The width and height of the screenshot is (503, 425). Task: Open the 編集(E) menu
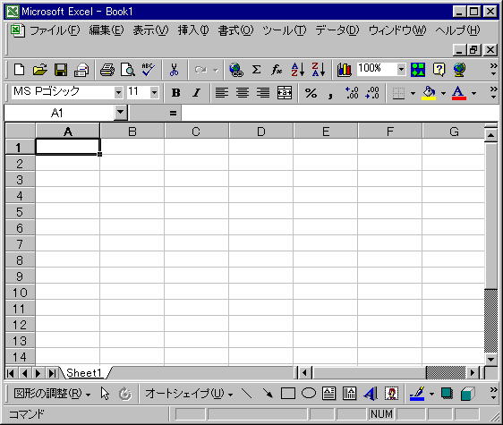[107, 30]
